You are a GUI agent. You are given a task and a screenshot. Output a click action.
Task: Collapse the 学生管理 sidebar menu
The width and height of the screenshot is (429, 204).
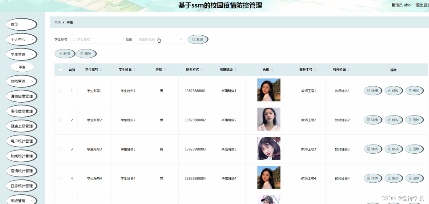22,54
